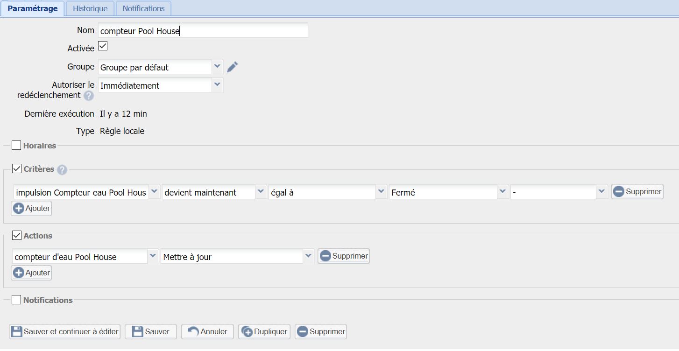Open the 'devient maintenant' condition dropdown
Image resolution: width=679 pixels, height=351 pixels.
click(x=261, y=192)
